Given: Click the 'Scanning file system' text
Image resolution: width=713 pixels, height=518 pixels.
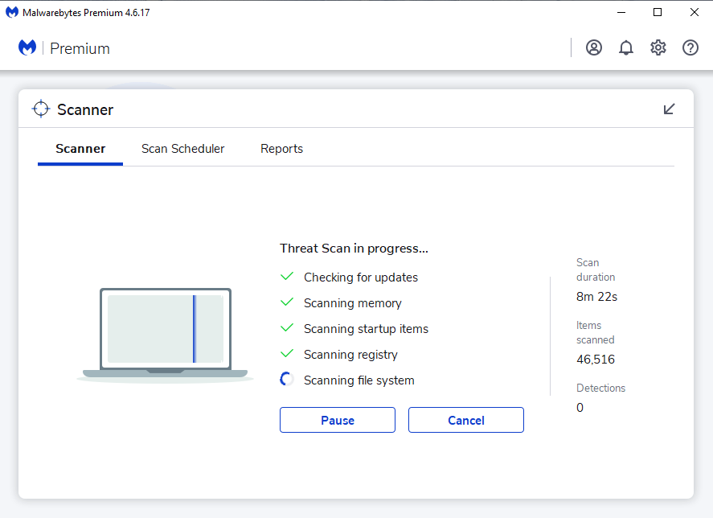Looking at the screenshot, I should (x=359, y=380).
